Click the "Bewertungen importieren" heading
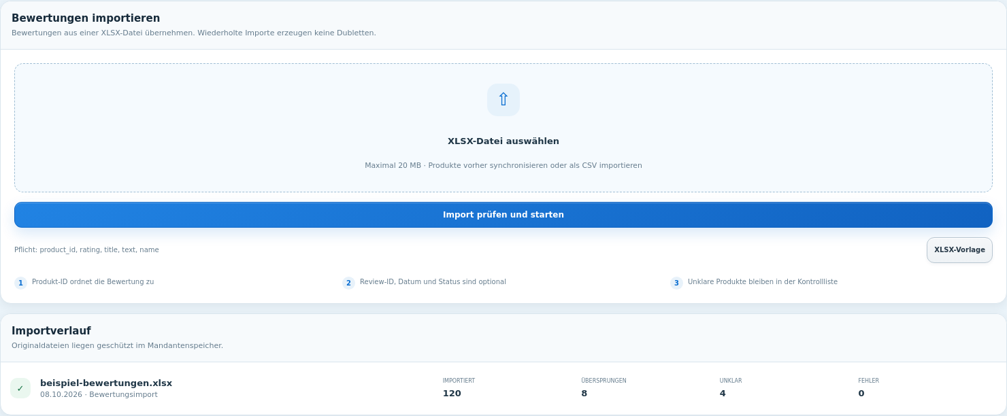 pos(86,18)
